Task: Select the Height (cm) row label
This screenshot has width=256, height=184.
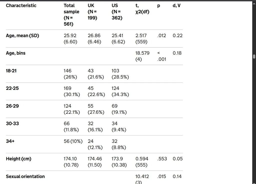Action: click(x=18, y=159)
